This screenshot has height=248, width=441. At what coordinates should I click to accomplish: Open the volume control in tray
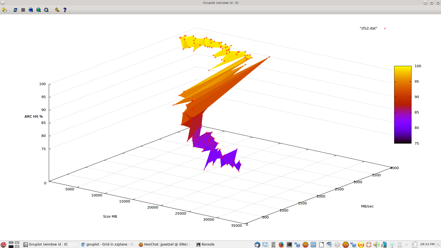(376, 244)
